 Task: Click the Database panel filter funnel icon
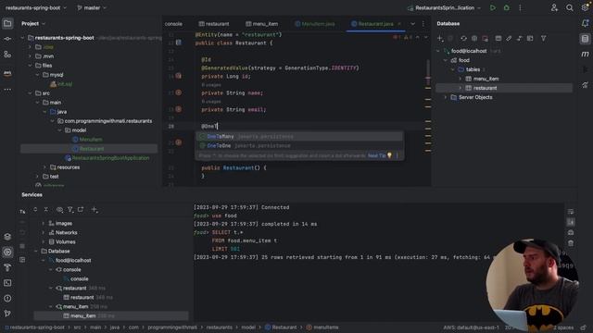[543, 39]
